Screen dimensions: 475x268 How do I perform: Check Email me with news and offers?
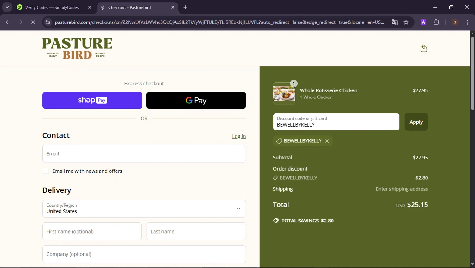click(x=46, y=171)
